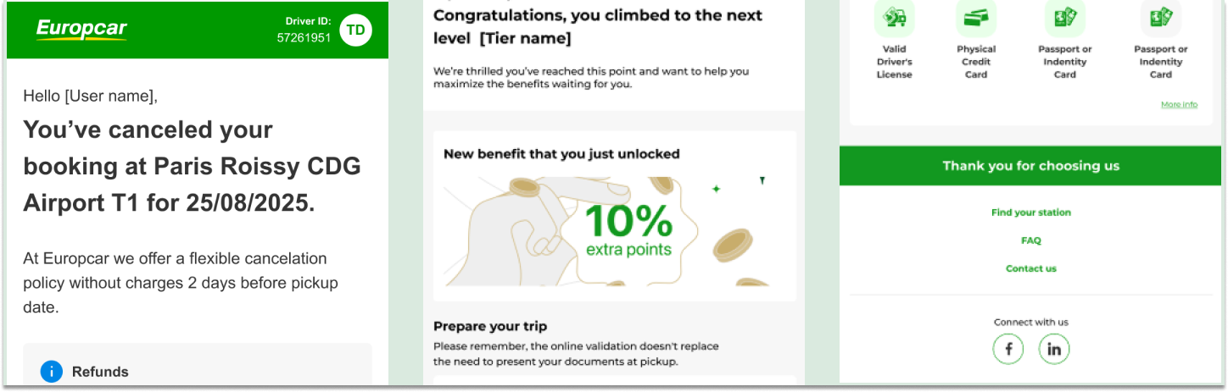Click the Prepare your trip heading
The width and height of the screenshot is (1228, 392).
click(490, 326)
